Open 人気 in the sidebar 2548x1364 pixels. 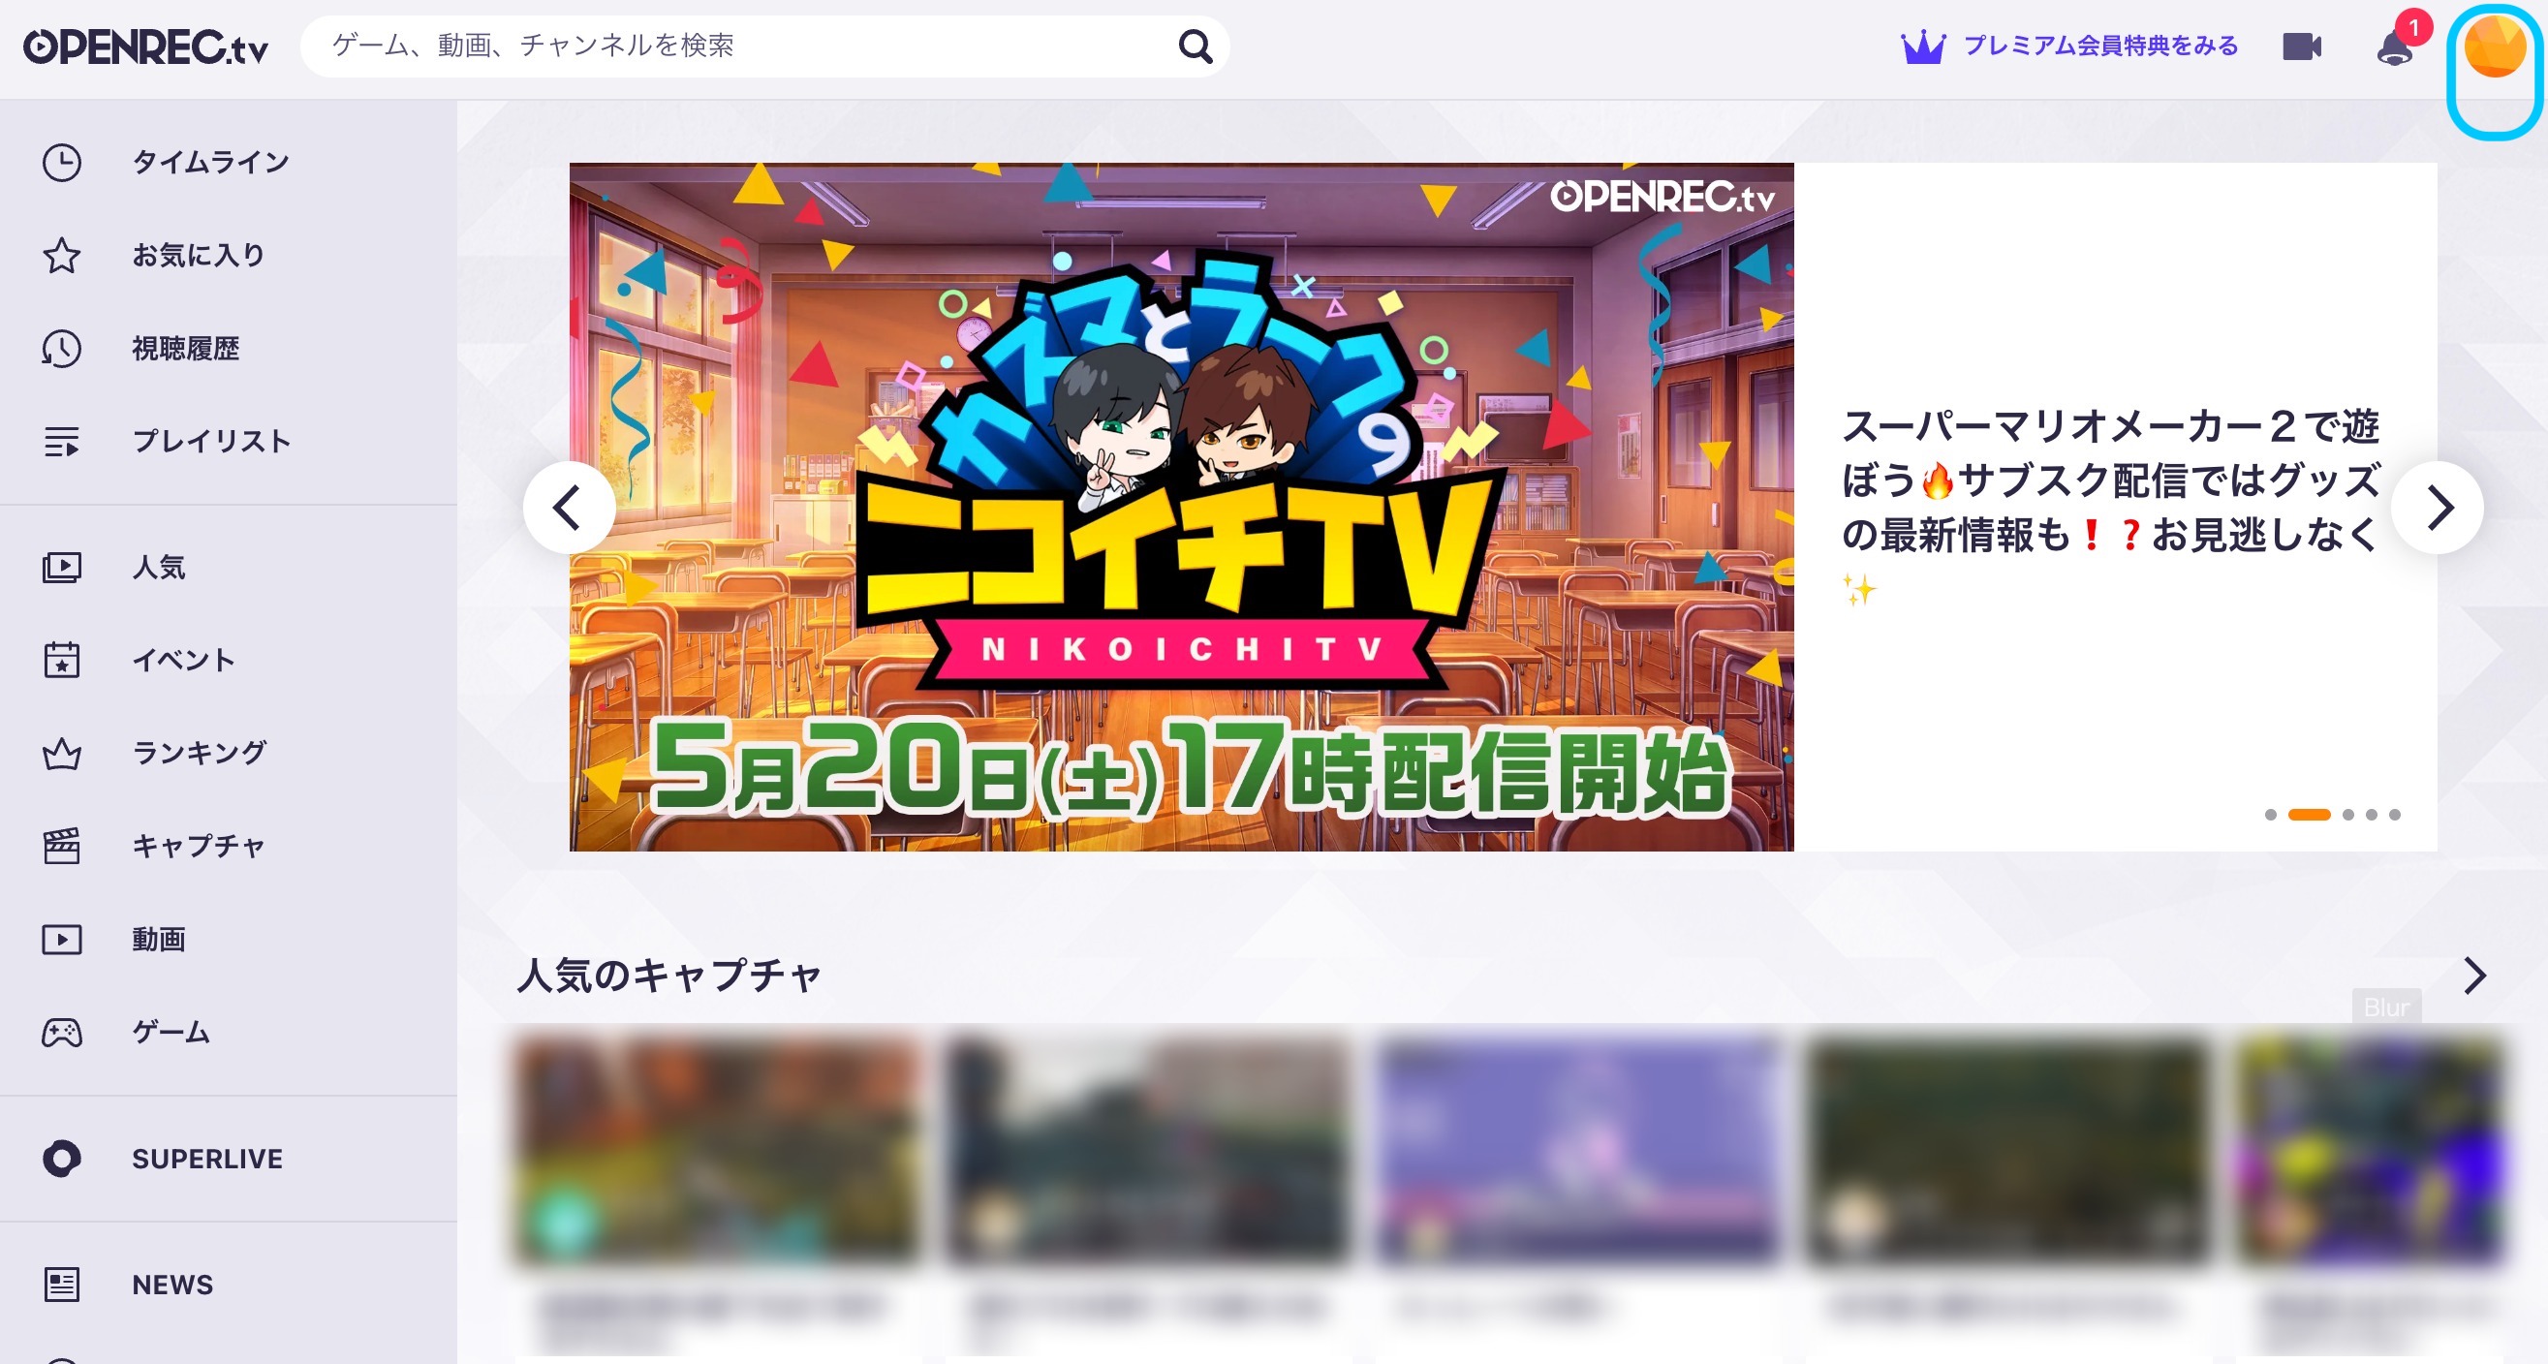click(158, 568)
